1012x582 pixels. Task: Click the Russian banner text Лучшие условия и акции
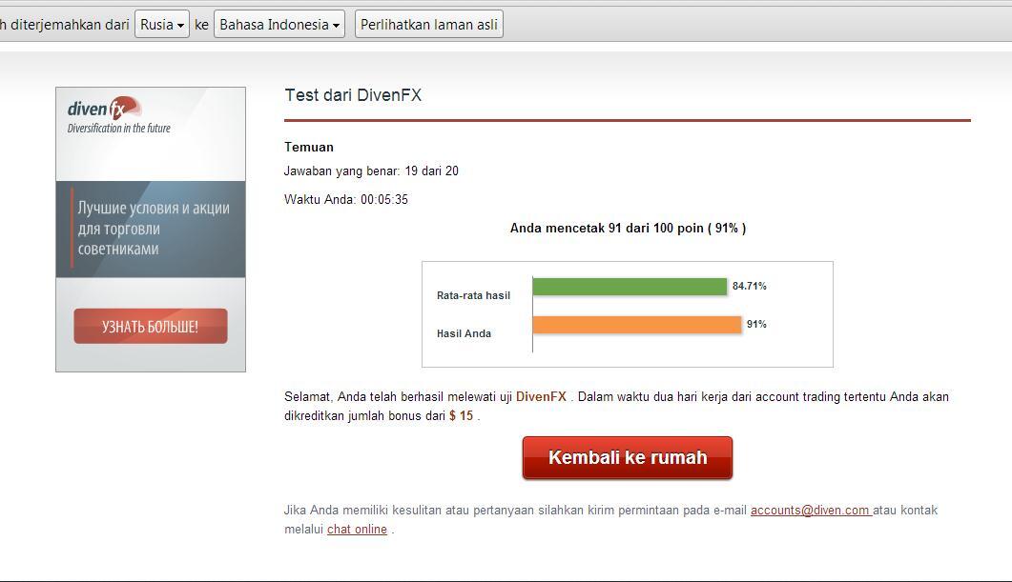(154, 209)
